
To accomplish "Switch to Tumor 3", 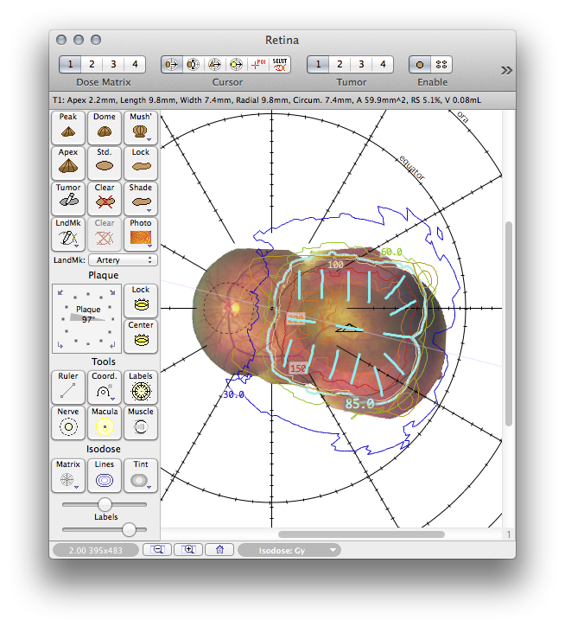I will tap(361, 64).
